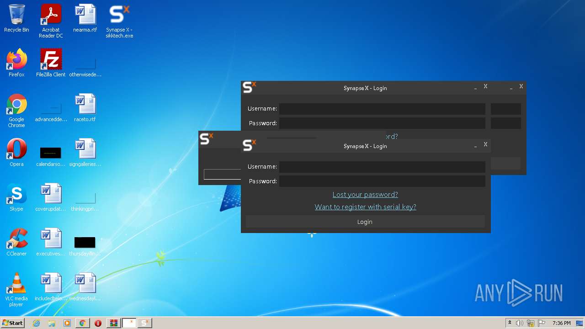
Task: Close the front Synapse X login window
Action: tap(485, 144)
